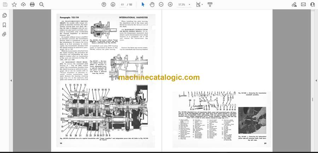Screen dimensions: 318x153
Task: Expand the left navigation pane
Action: (x=11, y=81)
